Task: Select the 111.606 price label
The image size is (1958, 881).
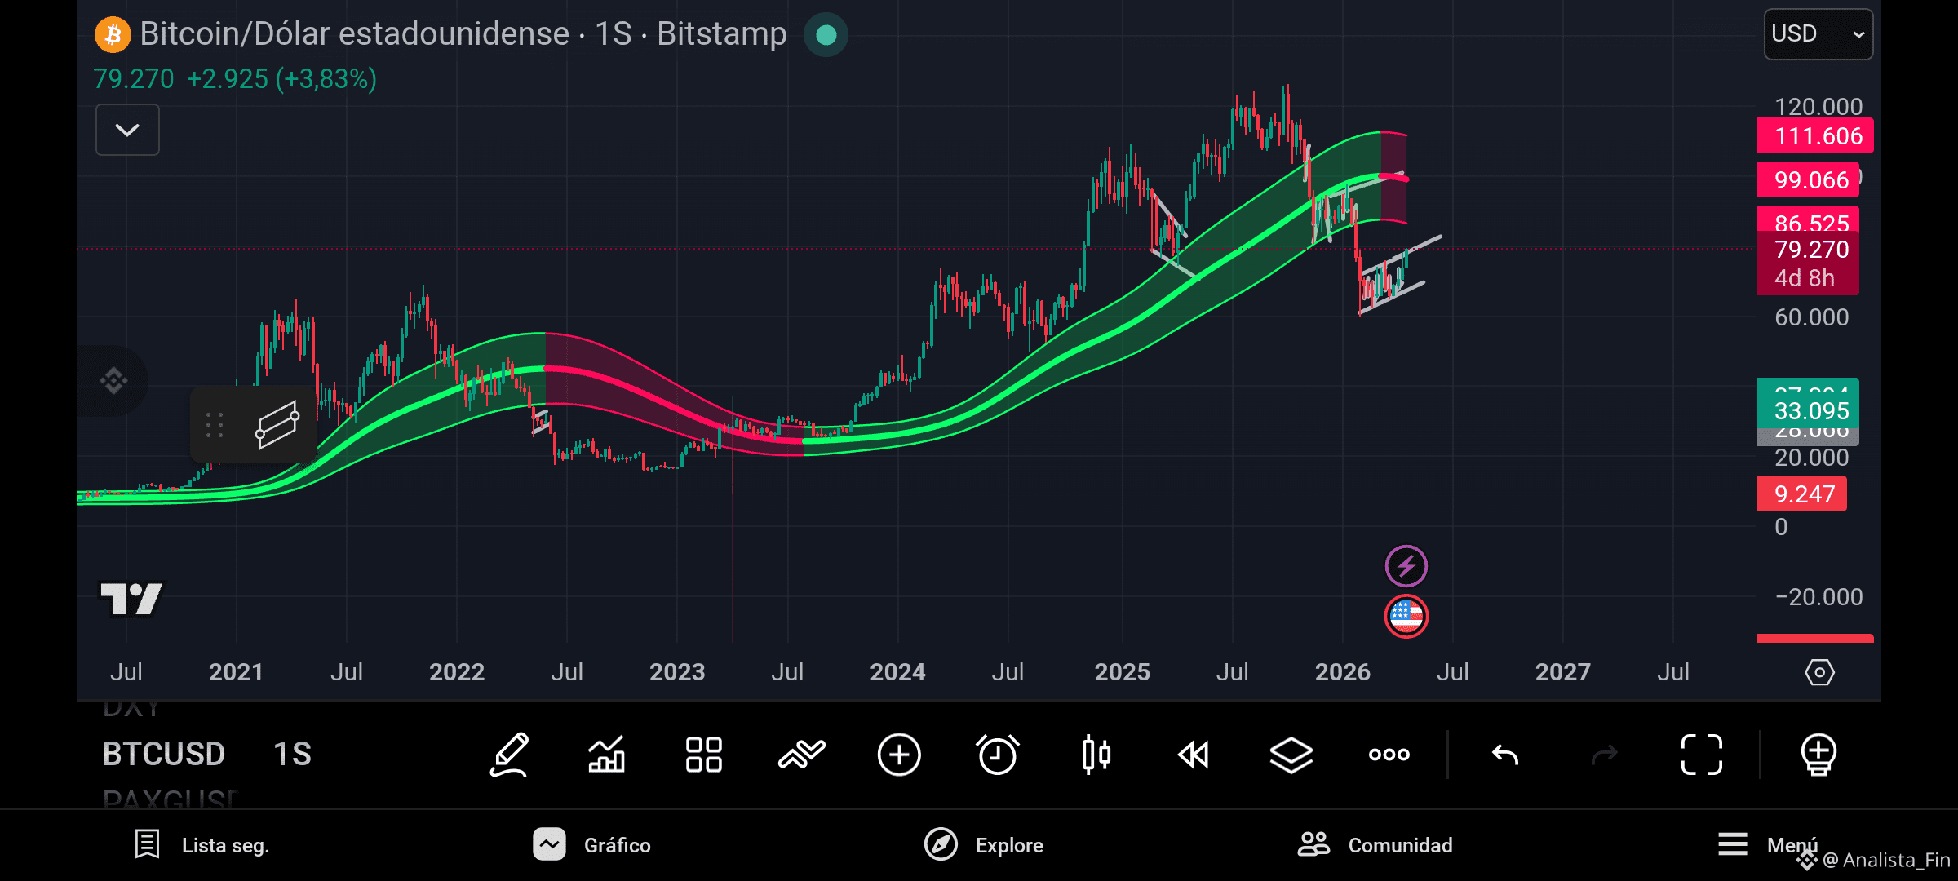Action: point(1815,135)
